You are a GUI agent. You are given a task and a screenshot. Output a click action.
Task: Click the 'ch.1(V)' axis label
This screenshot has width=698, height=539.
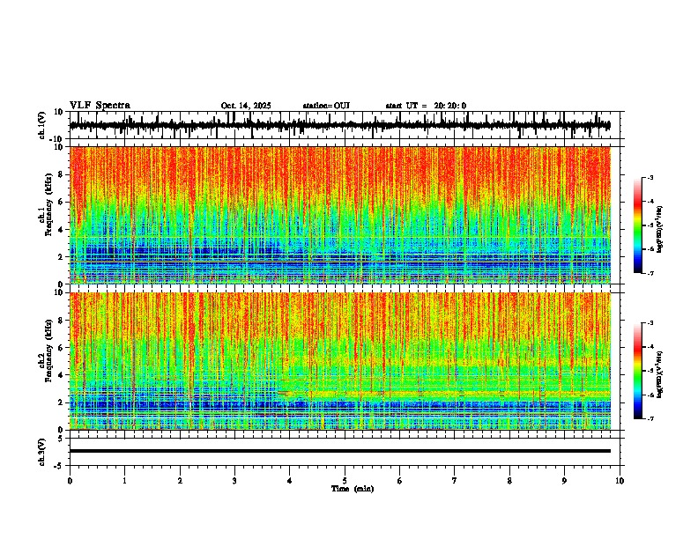click(41, 125)
